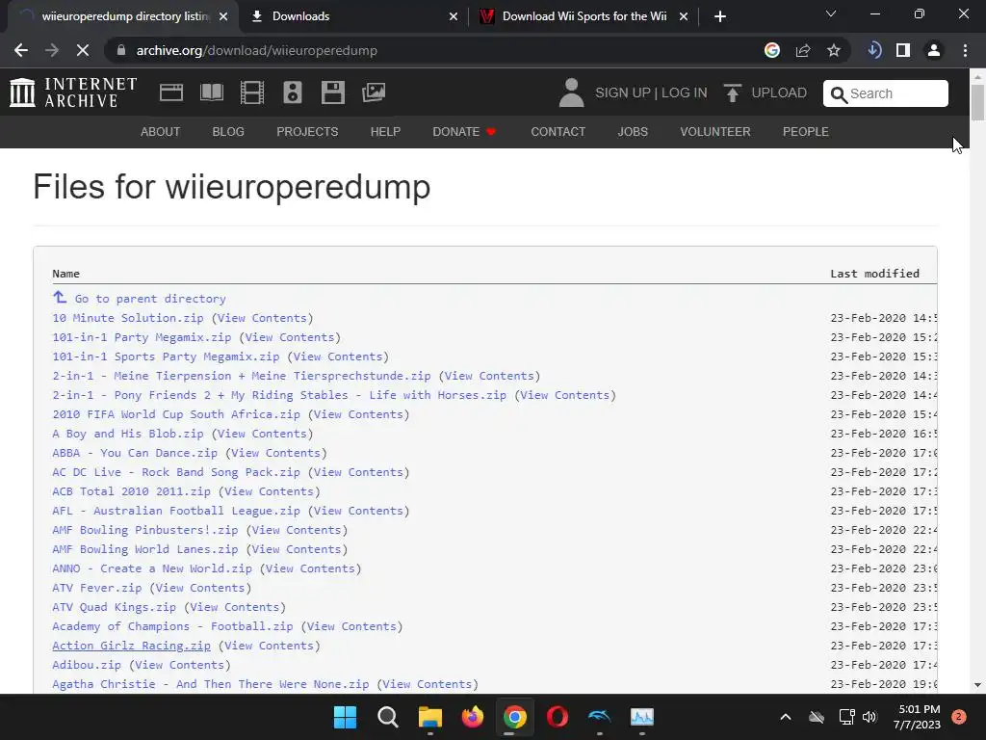Screen dimensions: 986x740
Task: Stop loading the page
Action: 83,50
